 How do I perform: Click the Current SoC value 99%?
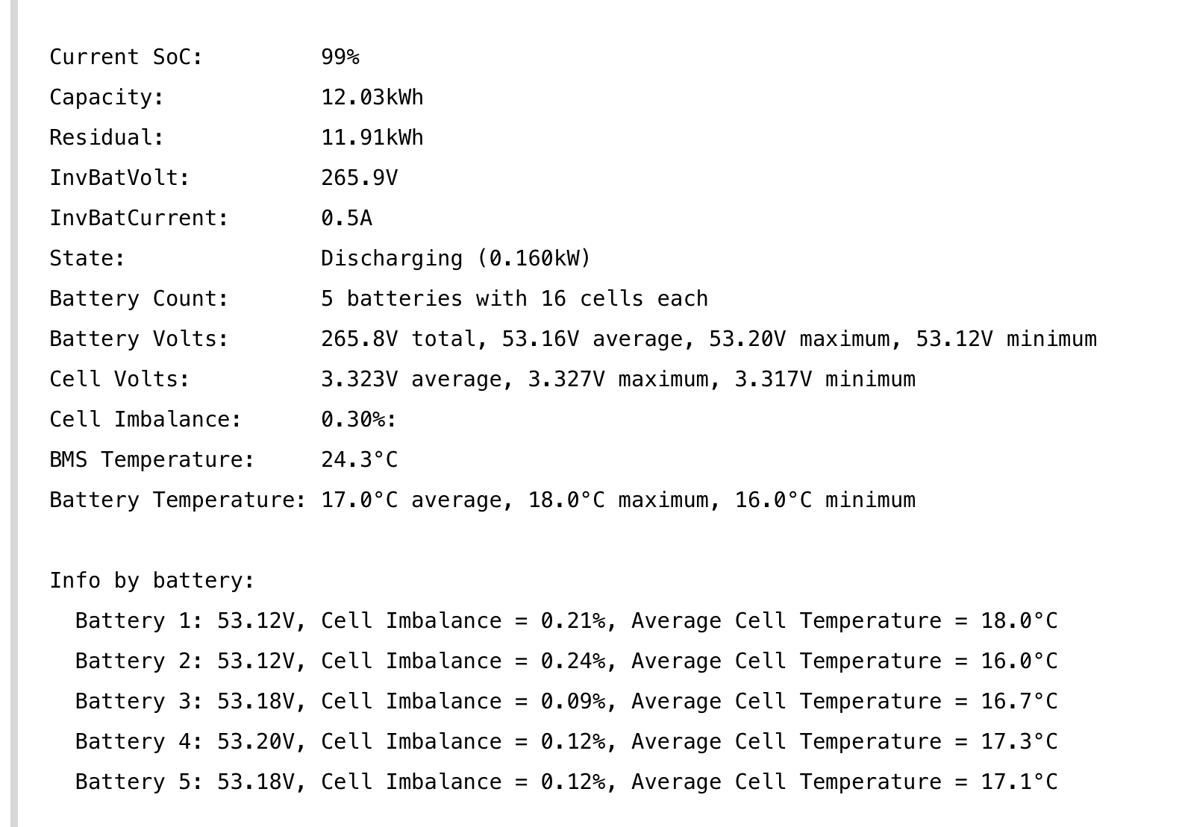pyautogui.click(x=340, y=57)
